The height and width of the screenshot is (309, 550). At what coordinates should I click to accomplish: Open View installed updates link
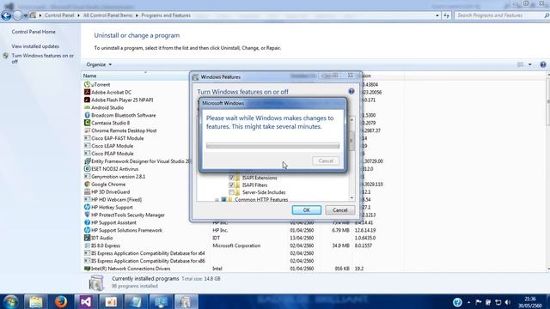35,46
